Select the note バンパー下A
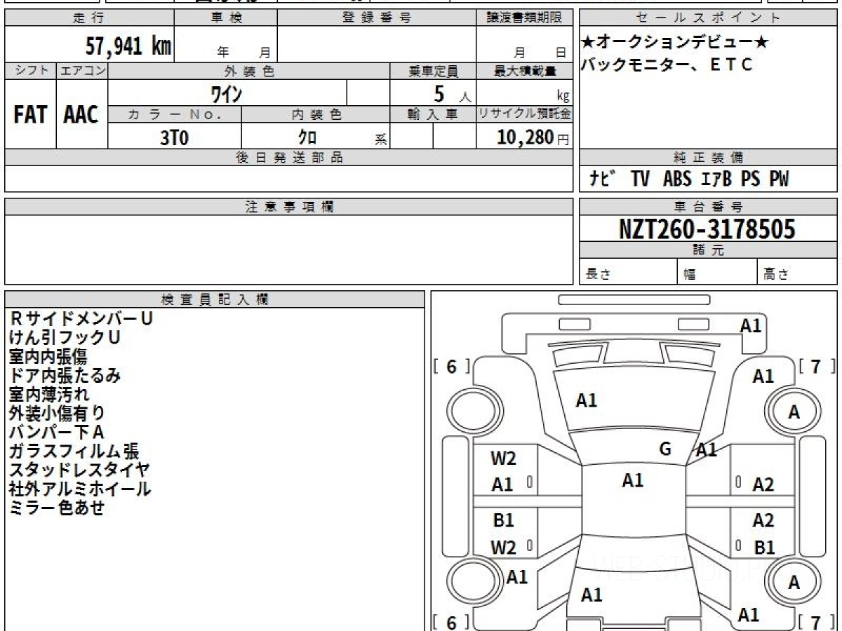This screenshot has height=631, width=842. point(56,432)
